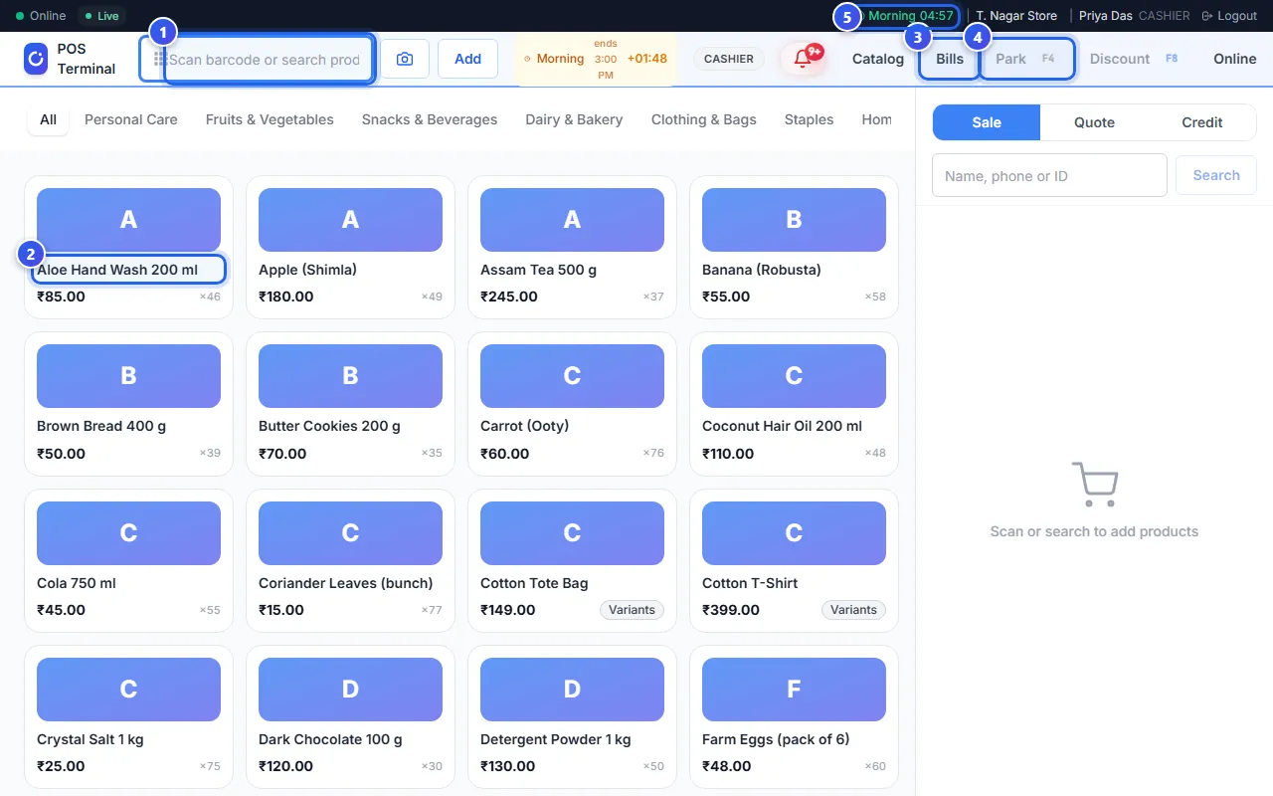
Task: Open the camera barcode scanner
Action: click(x=405, y=59)
